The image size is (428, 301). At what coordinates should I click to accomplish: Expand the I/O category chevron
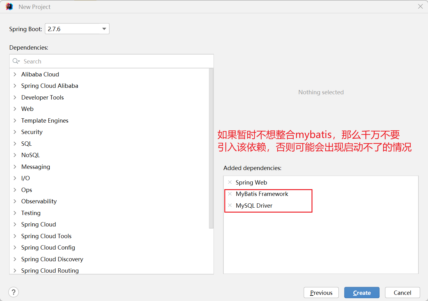[x=15, y=178]
